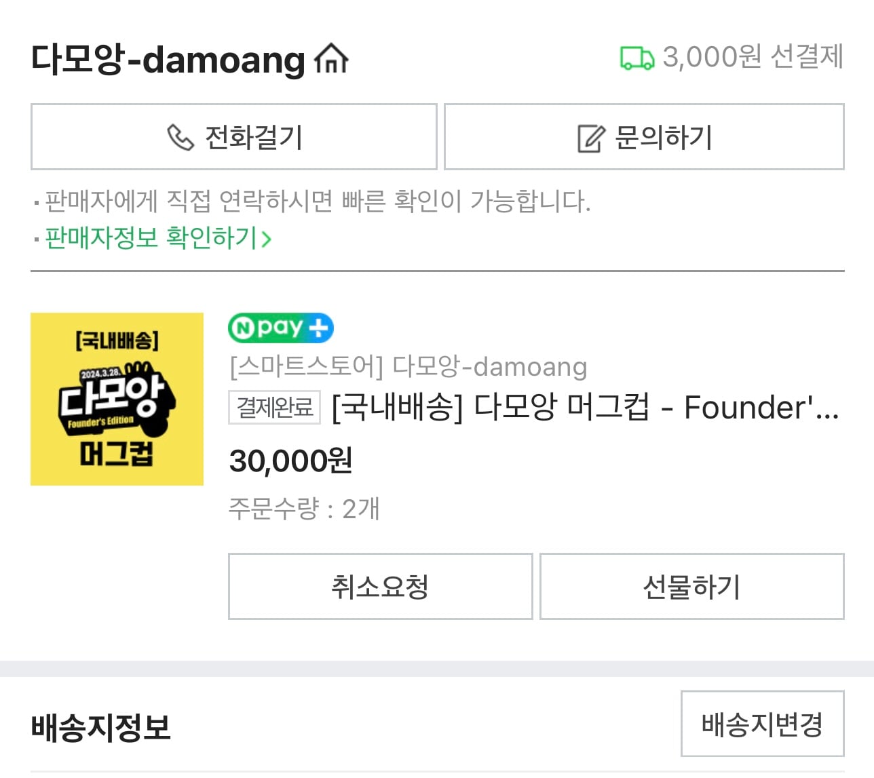Open the store home icon next to 다모앙-damoang
This screenshot has height=778, width=874.
click(x=331, y=58)
